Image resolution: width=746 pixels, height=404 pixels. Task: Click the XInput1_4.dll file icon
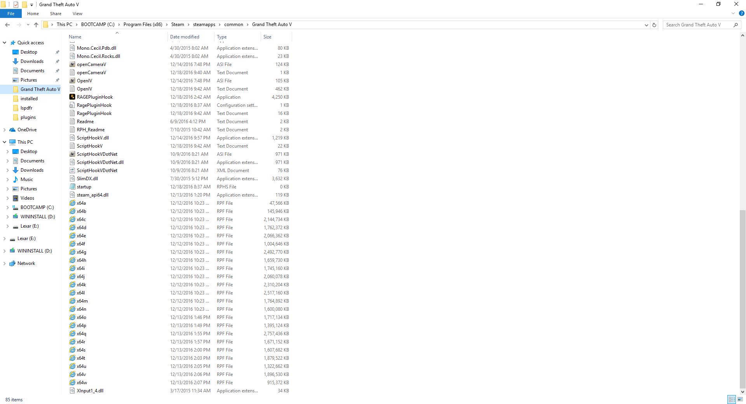[x=72, y=391]
